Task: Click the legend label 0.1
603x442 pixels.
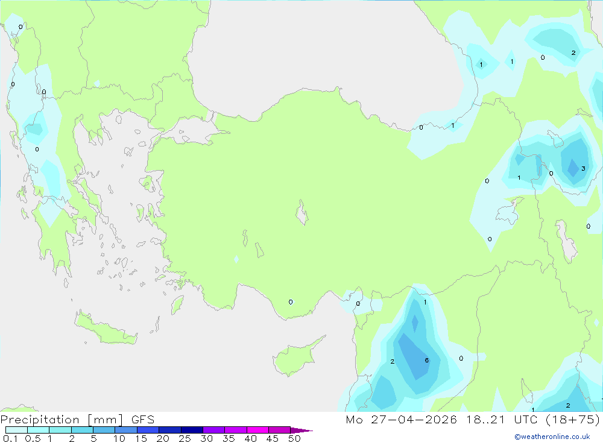Action: (10, 438)
